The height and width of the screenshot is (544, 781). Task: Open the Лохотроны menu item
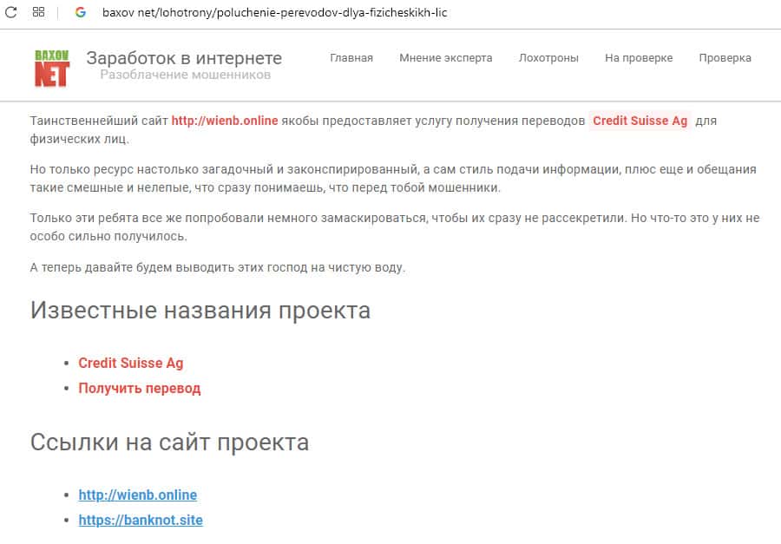(x=548, y=58)
